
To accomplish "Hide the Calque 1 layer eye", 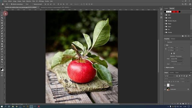I will pyautogui.click(x=165, y=85).
